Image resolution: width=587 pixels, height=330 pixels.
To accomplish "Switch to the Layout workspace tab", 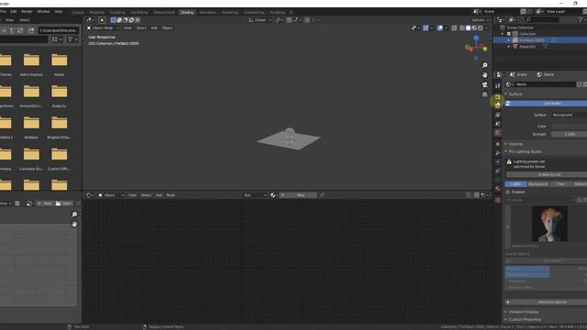I will click(x=77, y=12).
